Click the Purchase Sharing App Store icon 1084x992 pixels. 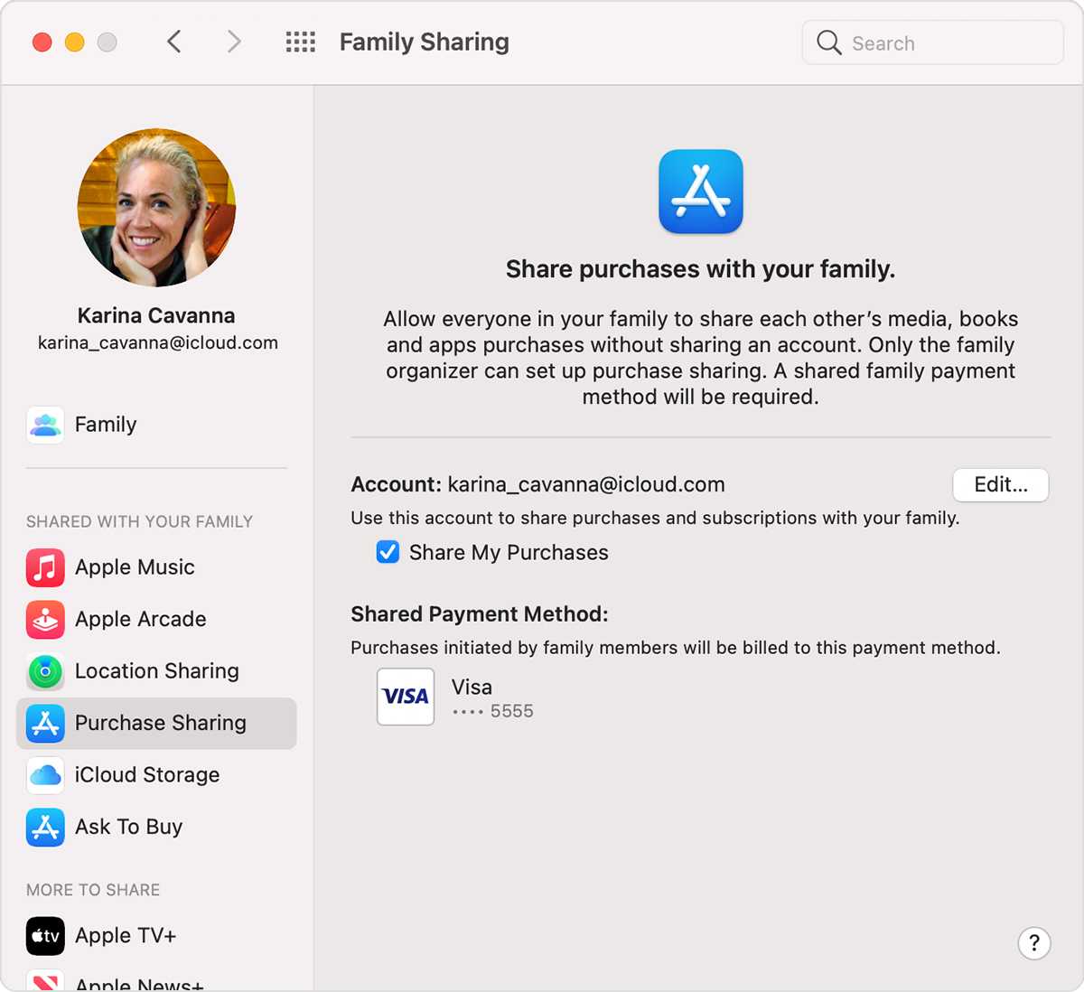45,724
